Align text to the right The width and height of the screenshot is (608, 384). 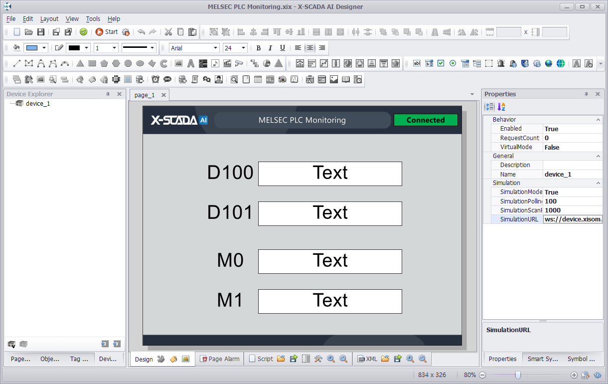coord(322,48)
